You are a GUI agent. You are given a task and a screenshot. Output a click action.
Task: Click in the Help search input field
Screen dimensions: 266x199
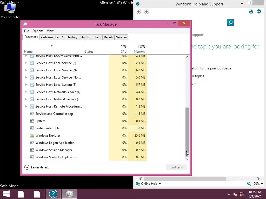click(x=210, y=23)
